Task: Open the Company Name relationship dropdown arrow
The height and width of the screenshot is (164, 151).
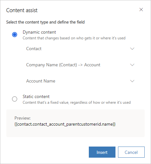Action: tap(132, 65)
